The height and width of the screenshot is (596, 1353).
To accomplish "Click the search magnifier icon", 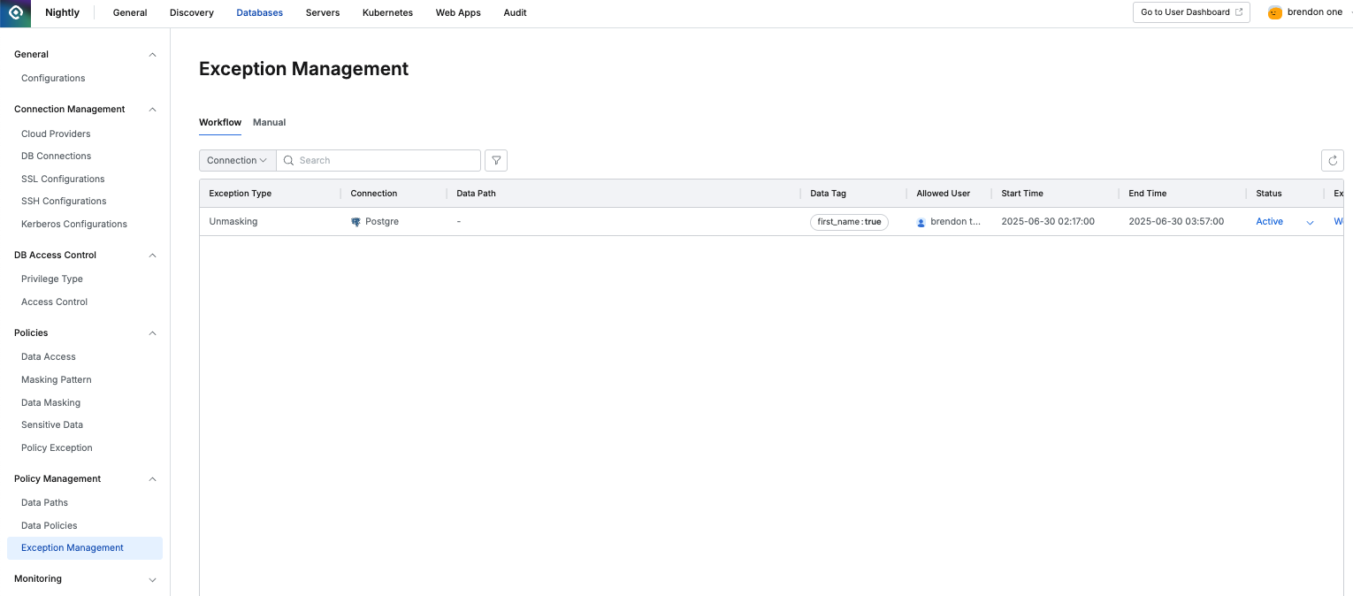I will (x=288, y=160).
